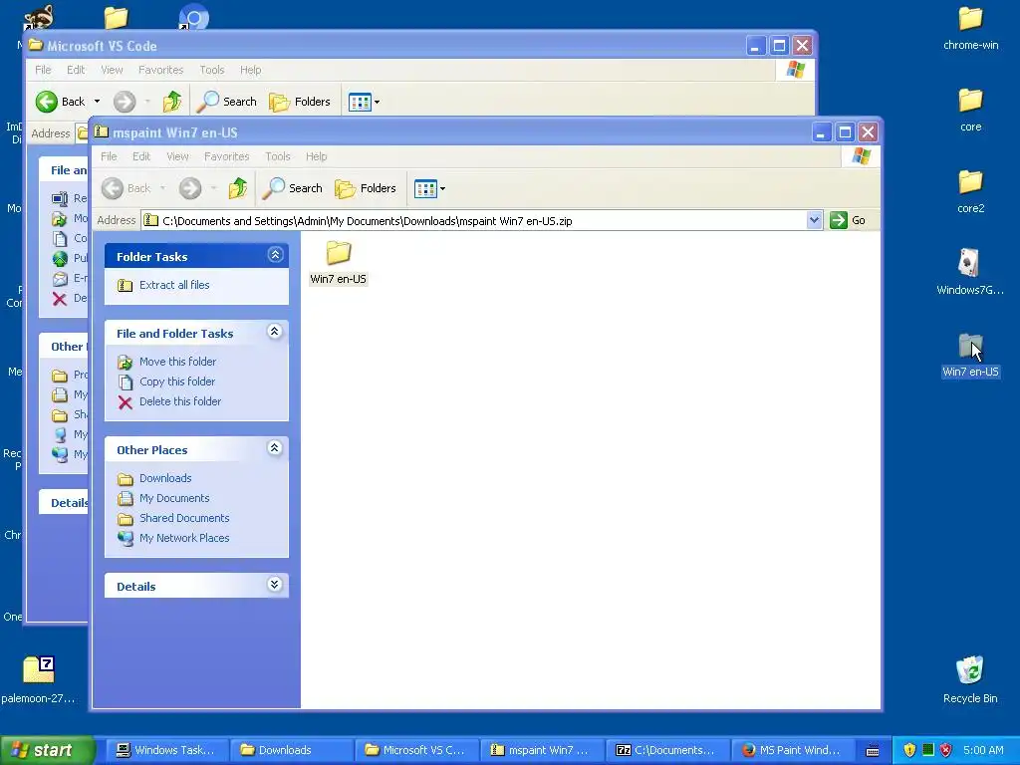Select palemoon-27... desktop archive icon
This screenshot has height=765, width=1020.
(39, 680)
